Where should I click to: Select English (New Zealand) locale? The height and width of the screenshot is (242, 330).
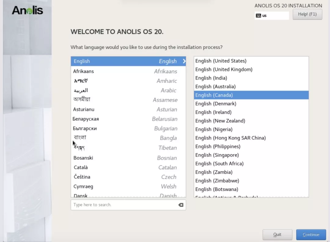click(251, 121)
